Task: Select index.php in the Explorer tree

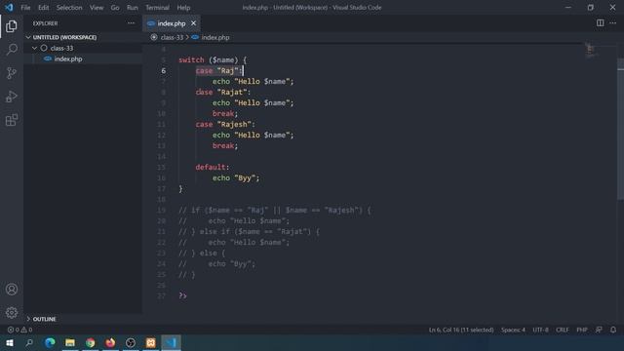Action: 68,58
